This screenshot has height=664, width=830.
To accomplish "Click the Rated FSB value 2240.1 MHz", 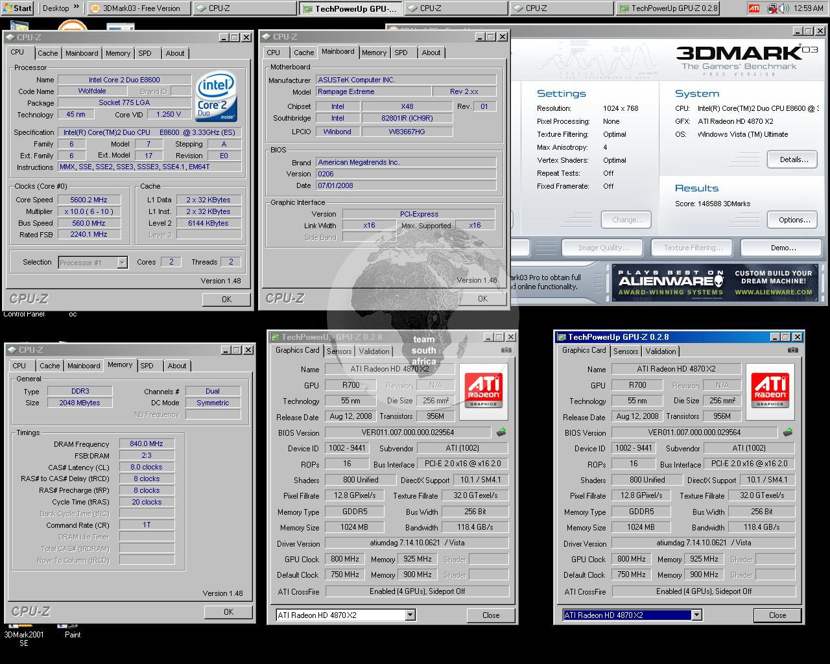I will (89, 235).
